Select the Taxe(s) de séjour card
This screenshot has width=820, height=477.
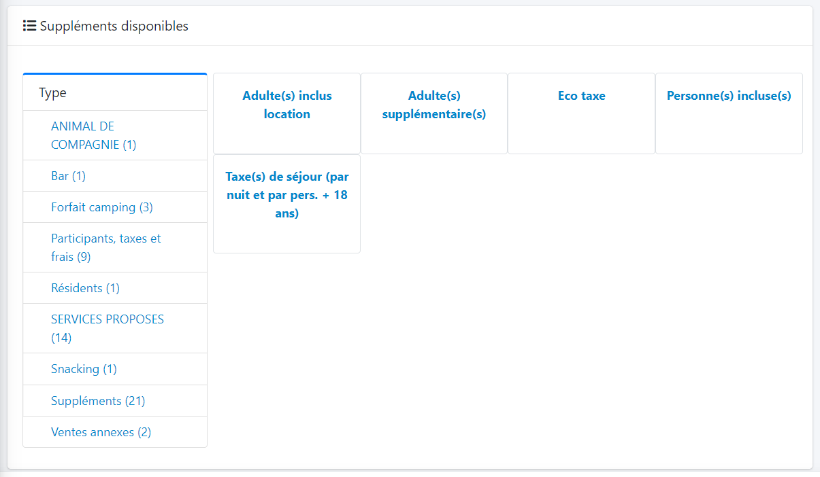click(286, 195)
